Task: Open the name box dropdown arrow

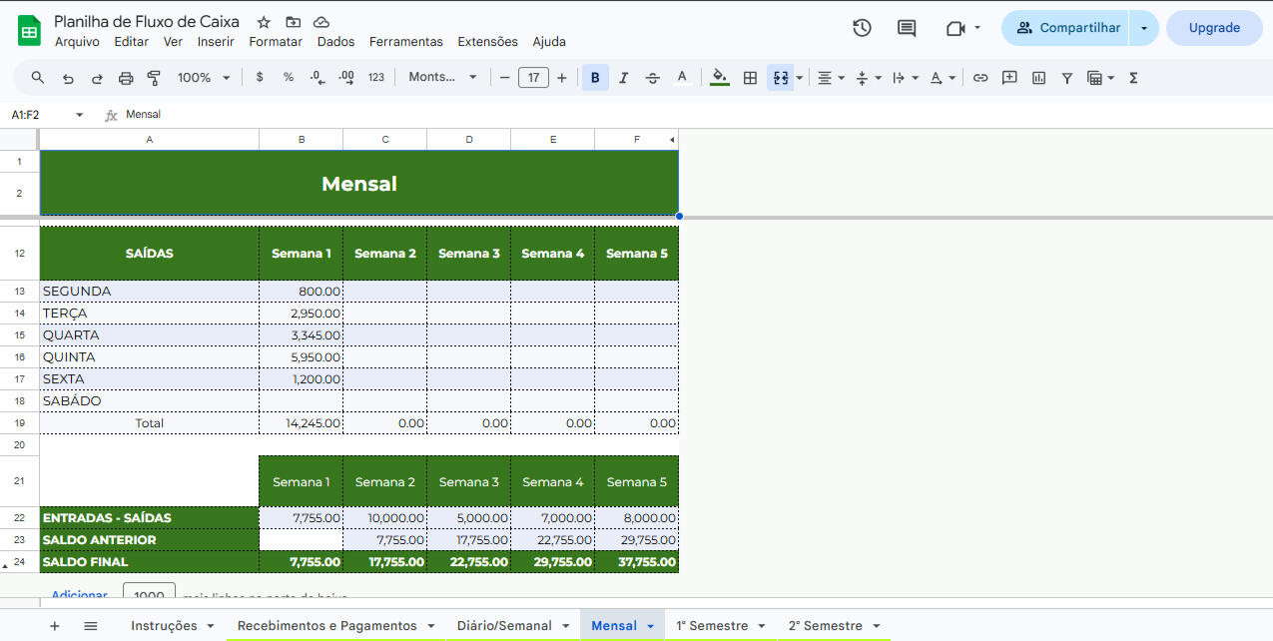Action: coord(80,115)
